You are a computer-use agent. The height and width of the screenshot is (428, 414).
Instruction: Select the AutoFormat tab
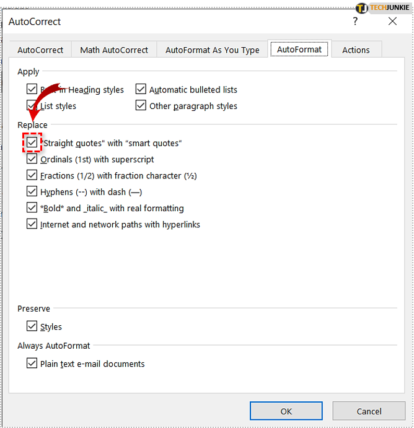pos(299,50)
